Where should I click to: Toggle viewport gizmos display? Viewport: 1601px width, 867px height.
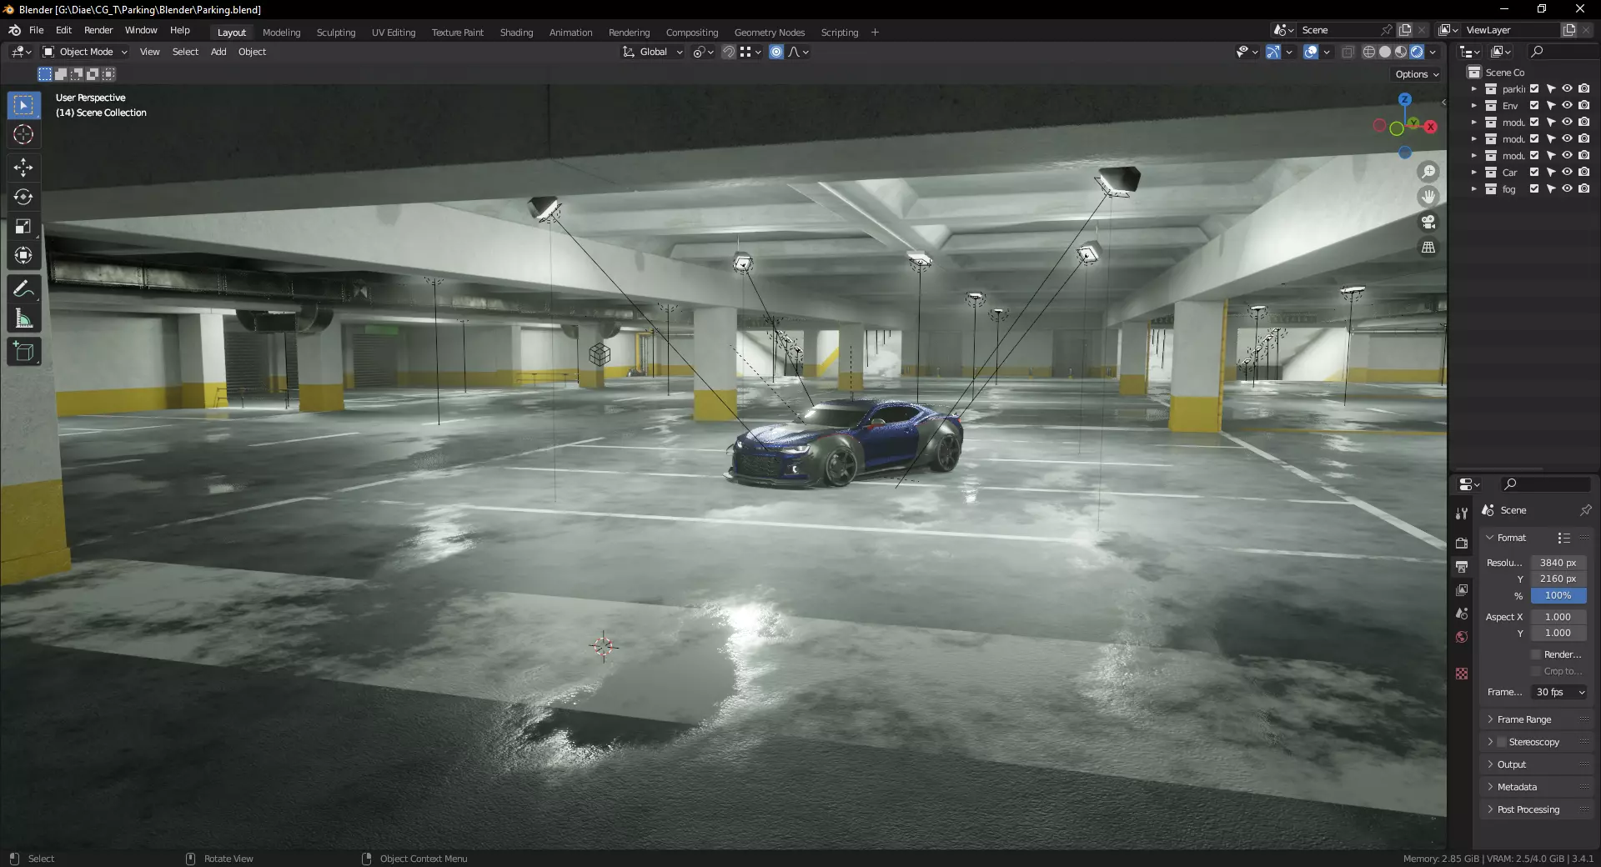pos(1273,52)
